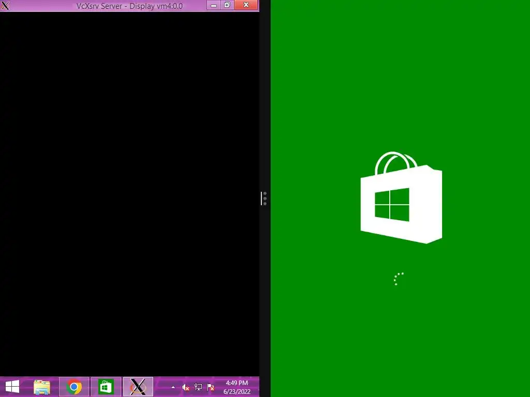Minimize the VcXsrv Server window
Image resolution: width=530 pixels, height=397 pixels.
[214, 5]
